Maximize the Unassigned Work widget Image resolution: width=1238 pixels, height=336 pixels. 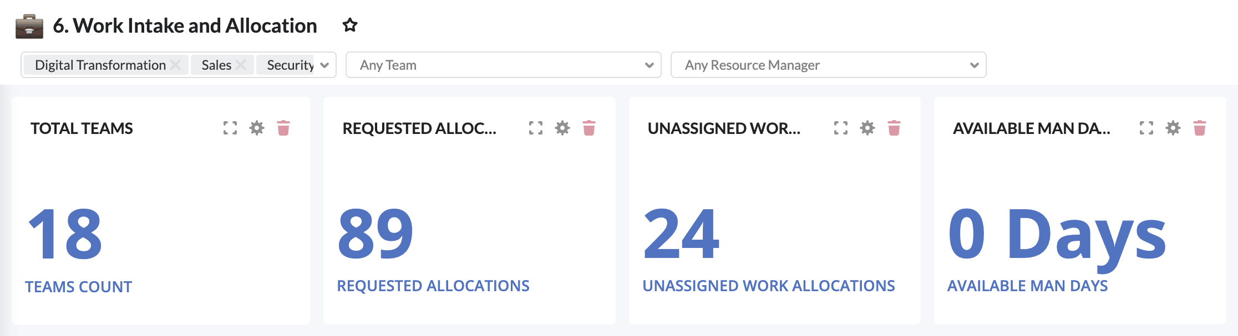841,128
